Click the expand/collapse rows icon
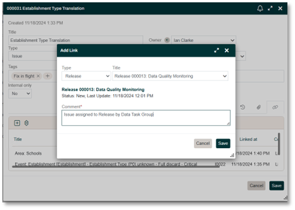This screenshot has height=210, width=295. click(26, 123)
